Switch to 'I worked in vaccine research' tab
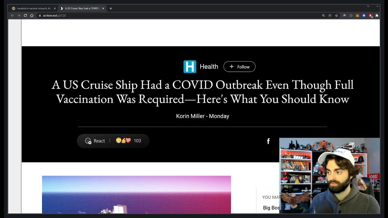This screenshot has height=218, width=388. (x=34, y=8)
